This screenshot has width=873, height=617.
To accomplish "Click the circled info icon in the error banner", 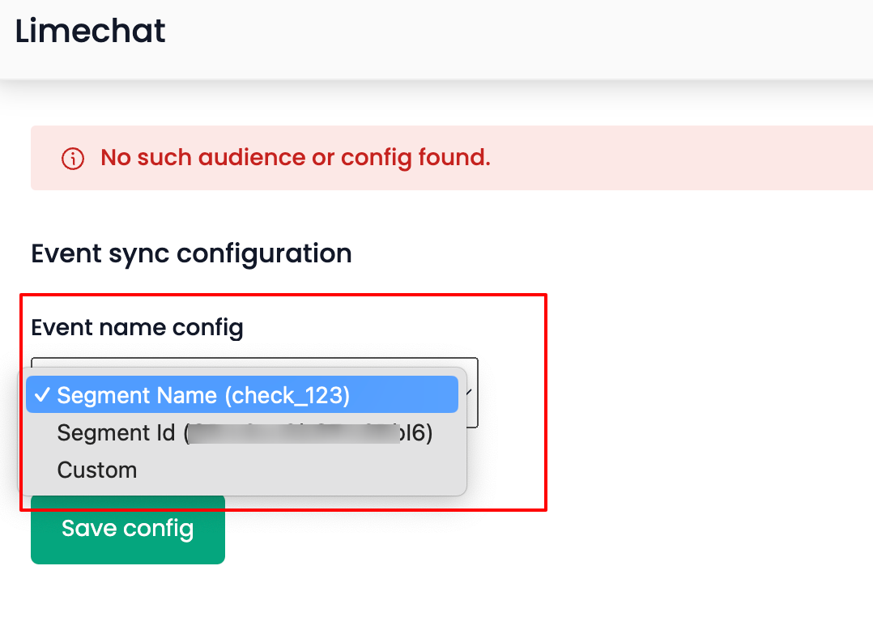I will [72, 158].
